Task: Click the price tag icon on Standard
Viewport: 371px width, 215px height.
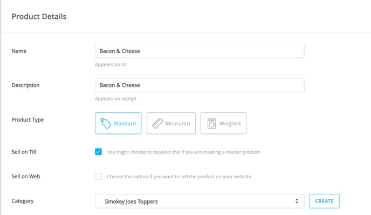Action: pos(106,123)
